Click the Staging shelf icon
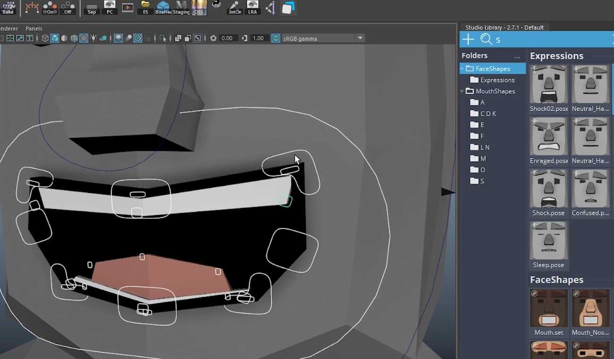 coord(181,8)
